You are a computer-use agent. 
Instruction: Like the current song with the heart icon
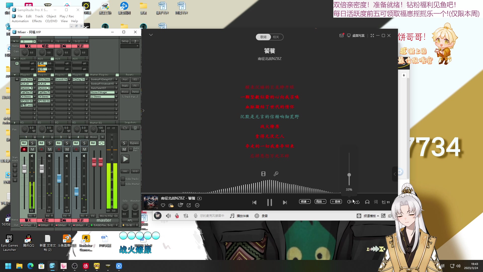[x=163, y=205]
